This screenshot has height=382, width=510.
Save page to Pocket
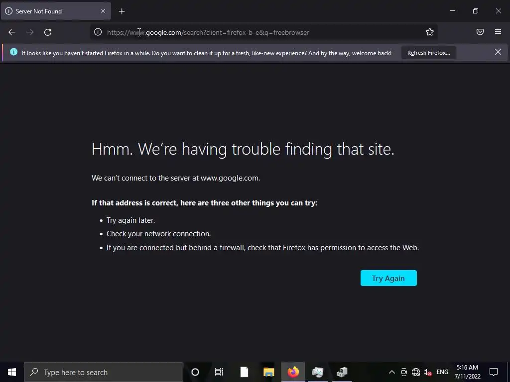click(480, 32)
